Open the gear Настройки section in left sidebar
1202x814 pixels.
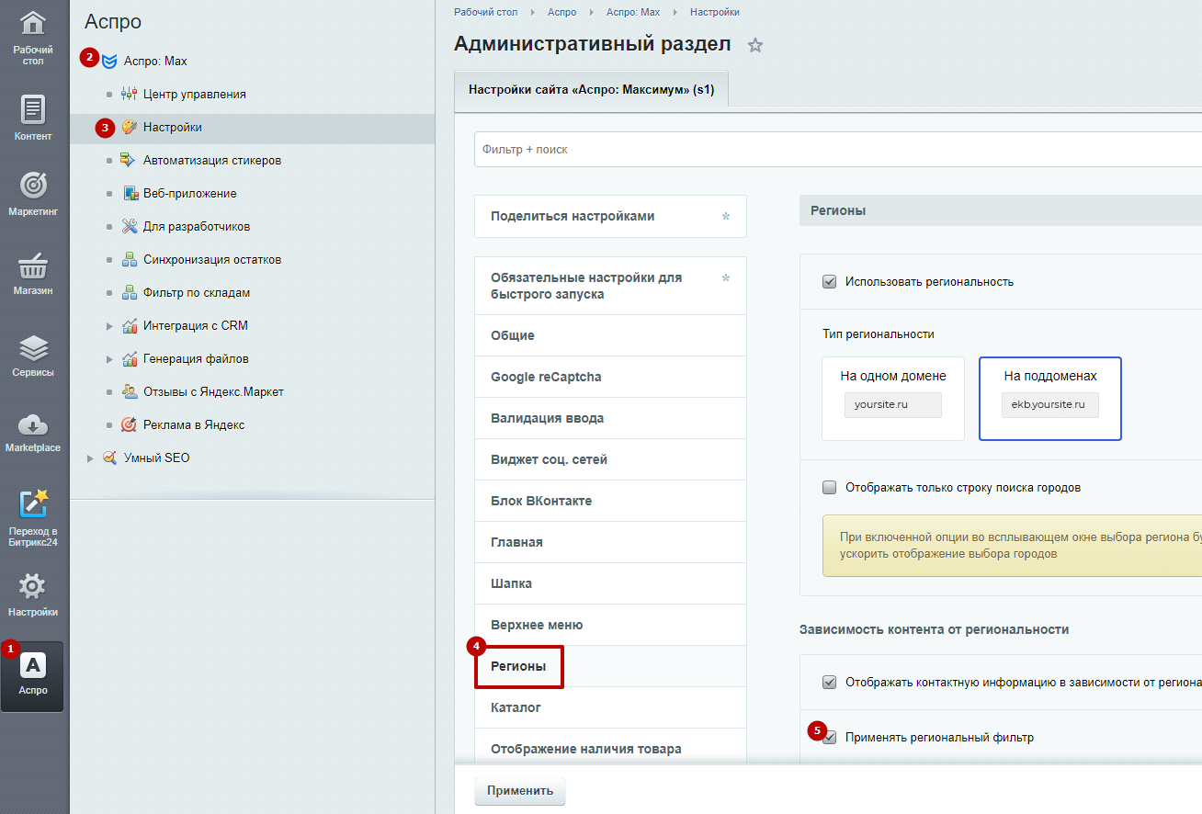tap(33, 594)
